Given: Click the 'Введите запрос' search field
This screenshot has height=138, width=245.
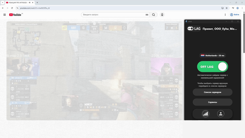Looking at the screenshot, I should click(113, 15).
